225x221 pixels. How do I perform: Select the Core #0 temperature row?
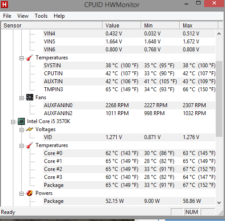click(129, 153)
